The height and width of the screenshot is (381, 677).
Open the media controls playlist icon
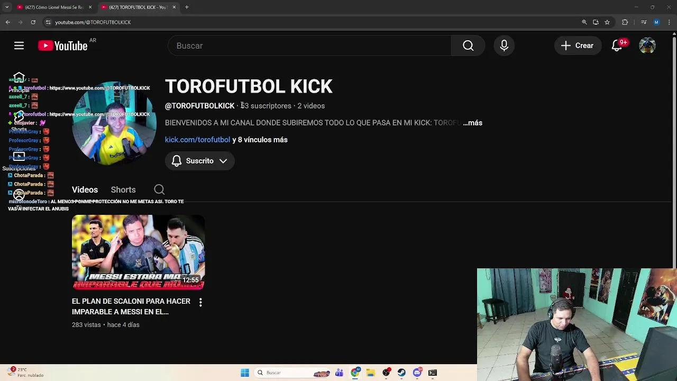click(x=644, y=22)
